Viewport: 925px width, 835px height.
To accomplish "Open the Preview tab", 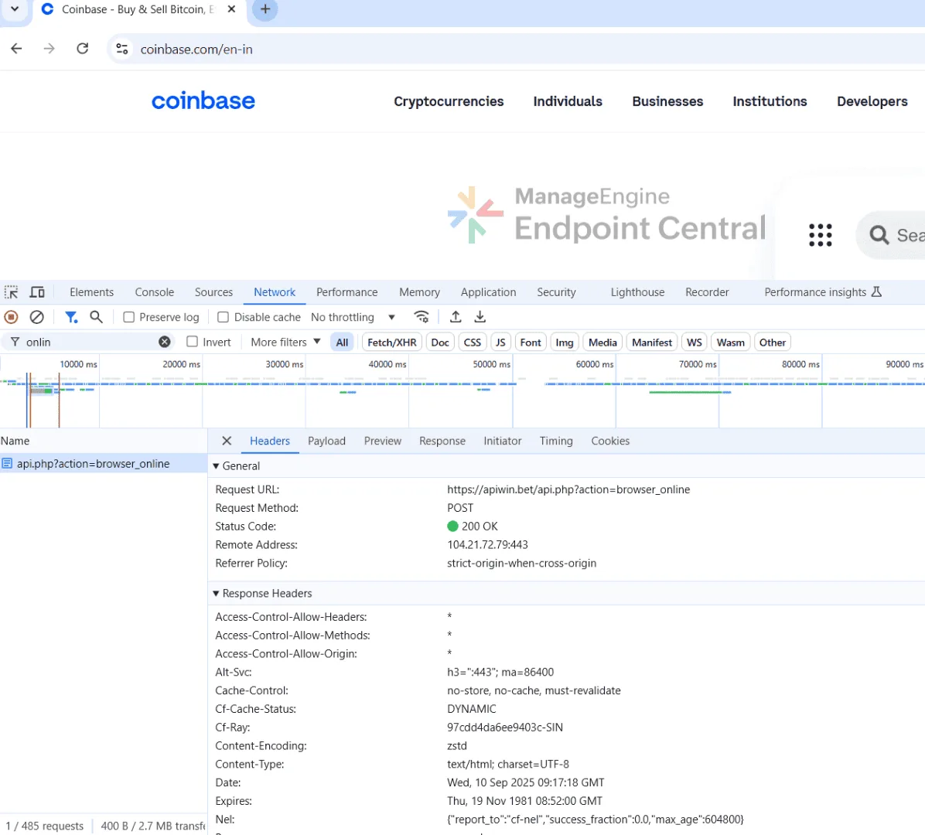I will pyautogui.click(x=382, y=441).
